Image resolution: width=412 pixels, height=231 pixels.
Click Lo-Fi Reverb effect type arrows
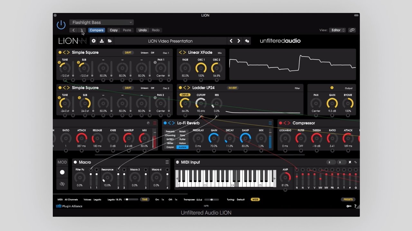tap(172, 123)
